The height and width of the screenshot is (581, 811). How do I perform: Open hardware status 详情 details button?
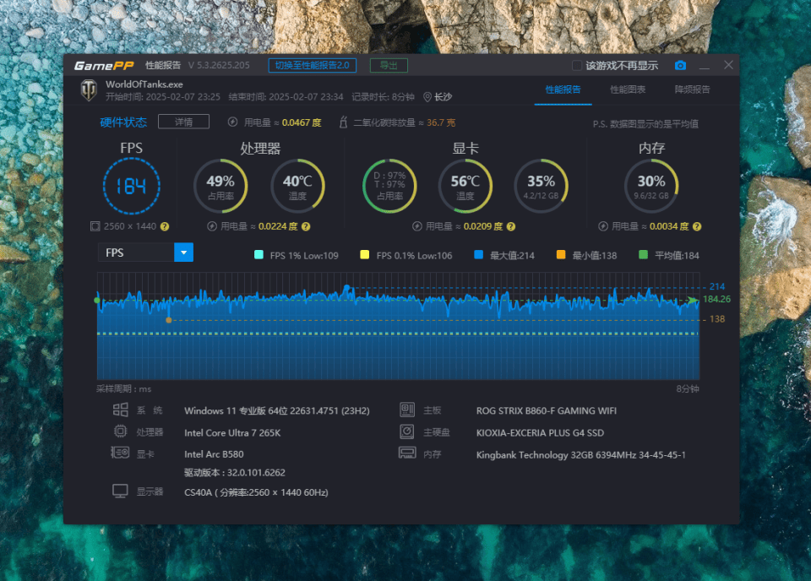pos(183,122)
